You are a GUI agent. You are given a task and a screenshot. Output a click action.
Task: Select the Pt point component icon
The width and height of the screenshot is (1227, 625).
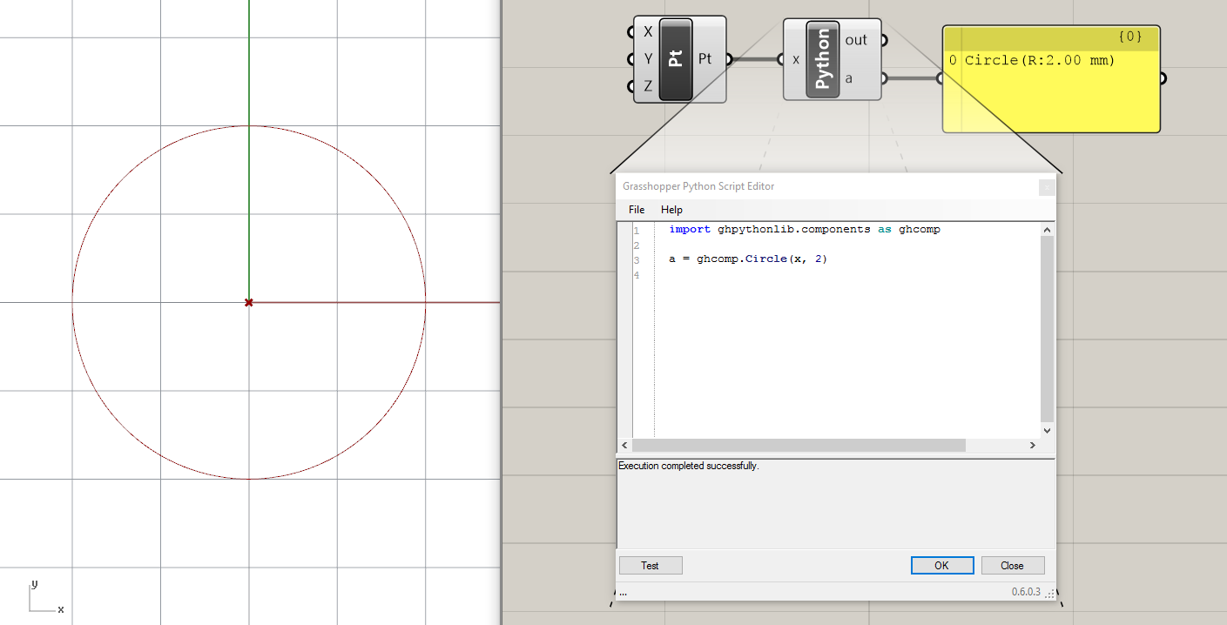(x=676, y=58)
